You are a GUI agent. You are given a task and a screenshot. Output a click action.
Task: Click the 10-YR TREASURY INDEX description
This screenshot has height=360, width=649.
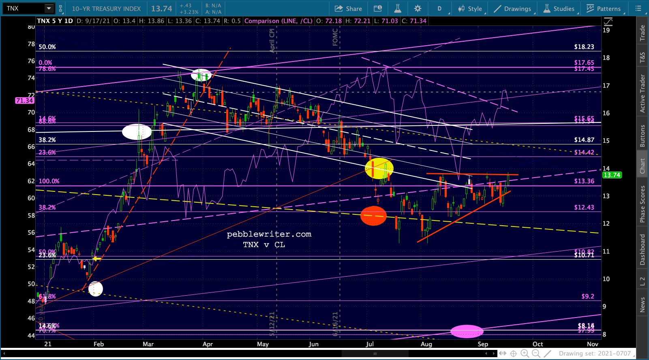(x=106, y=8)
